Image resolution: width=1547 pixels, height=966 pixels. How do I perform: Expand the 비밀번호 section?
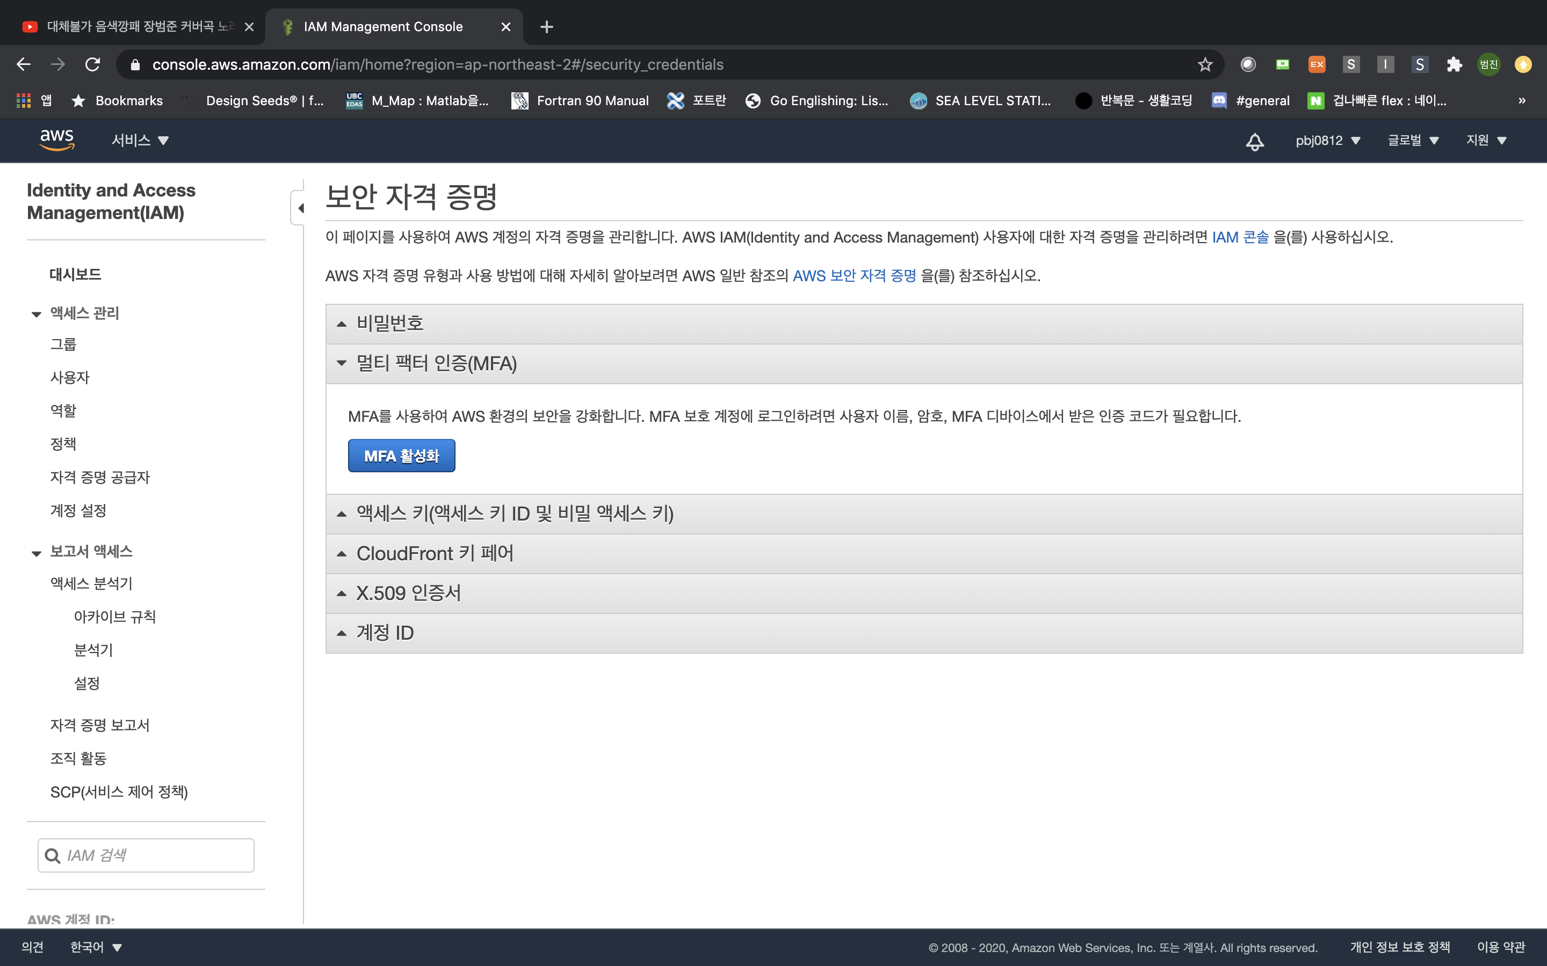click(390, 324)
